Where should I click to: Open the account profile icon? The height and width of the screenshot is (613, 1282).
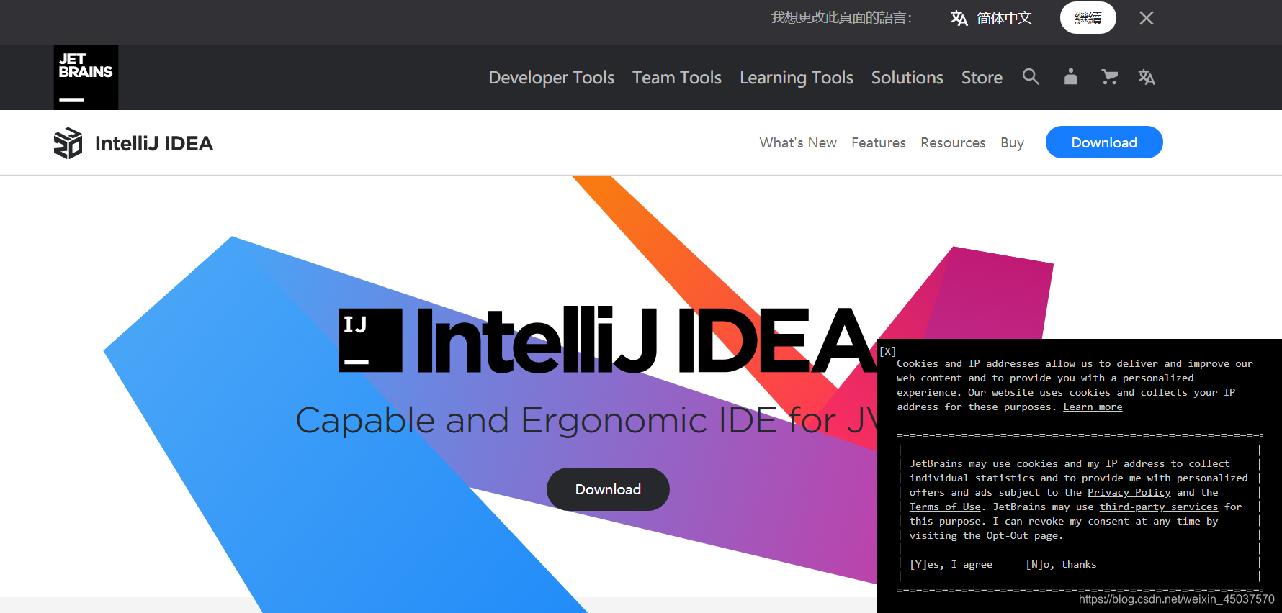(1071, 76)
